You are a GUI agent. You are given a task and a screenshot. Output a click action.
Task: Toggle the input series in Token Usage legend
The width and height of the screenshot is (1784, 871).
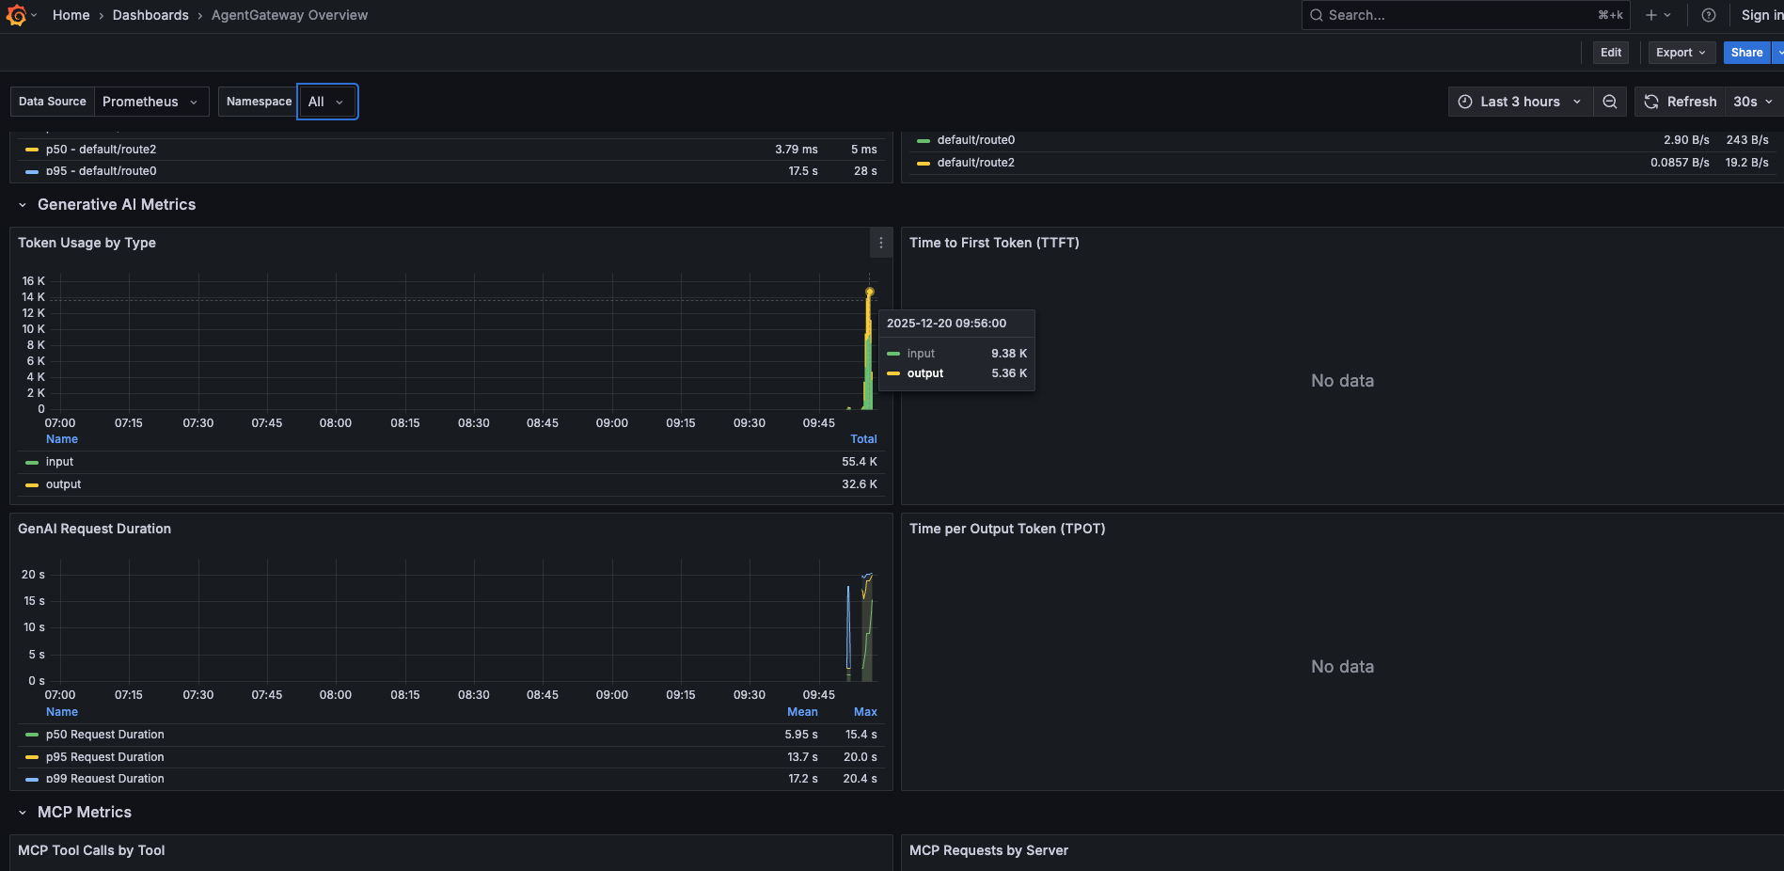click(59, 462)
